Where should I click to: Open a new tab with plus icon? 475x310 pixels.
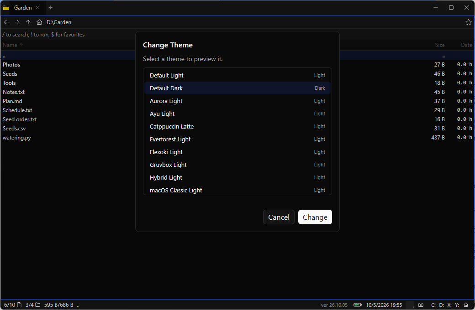(x=51, y=8)
